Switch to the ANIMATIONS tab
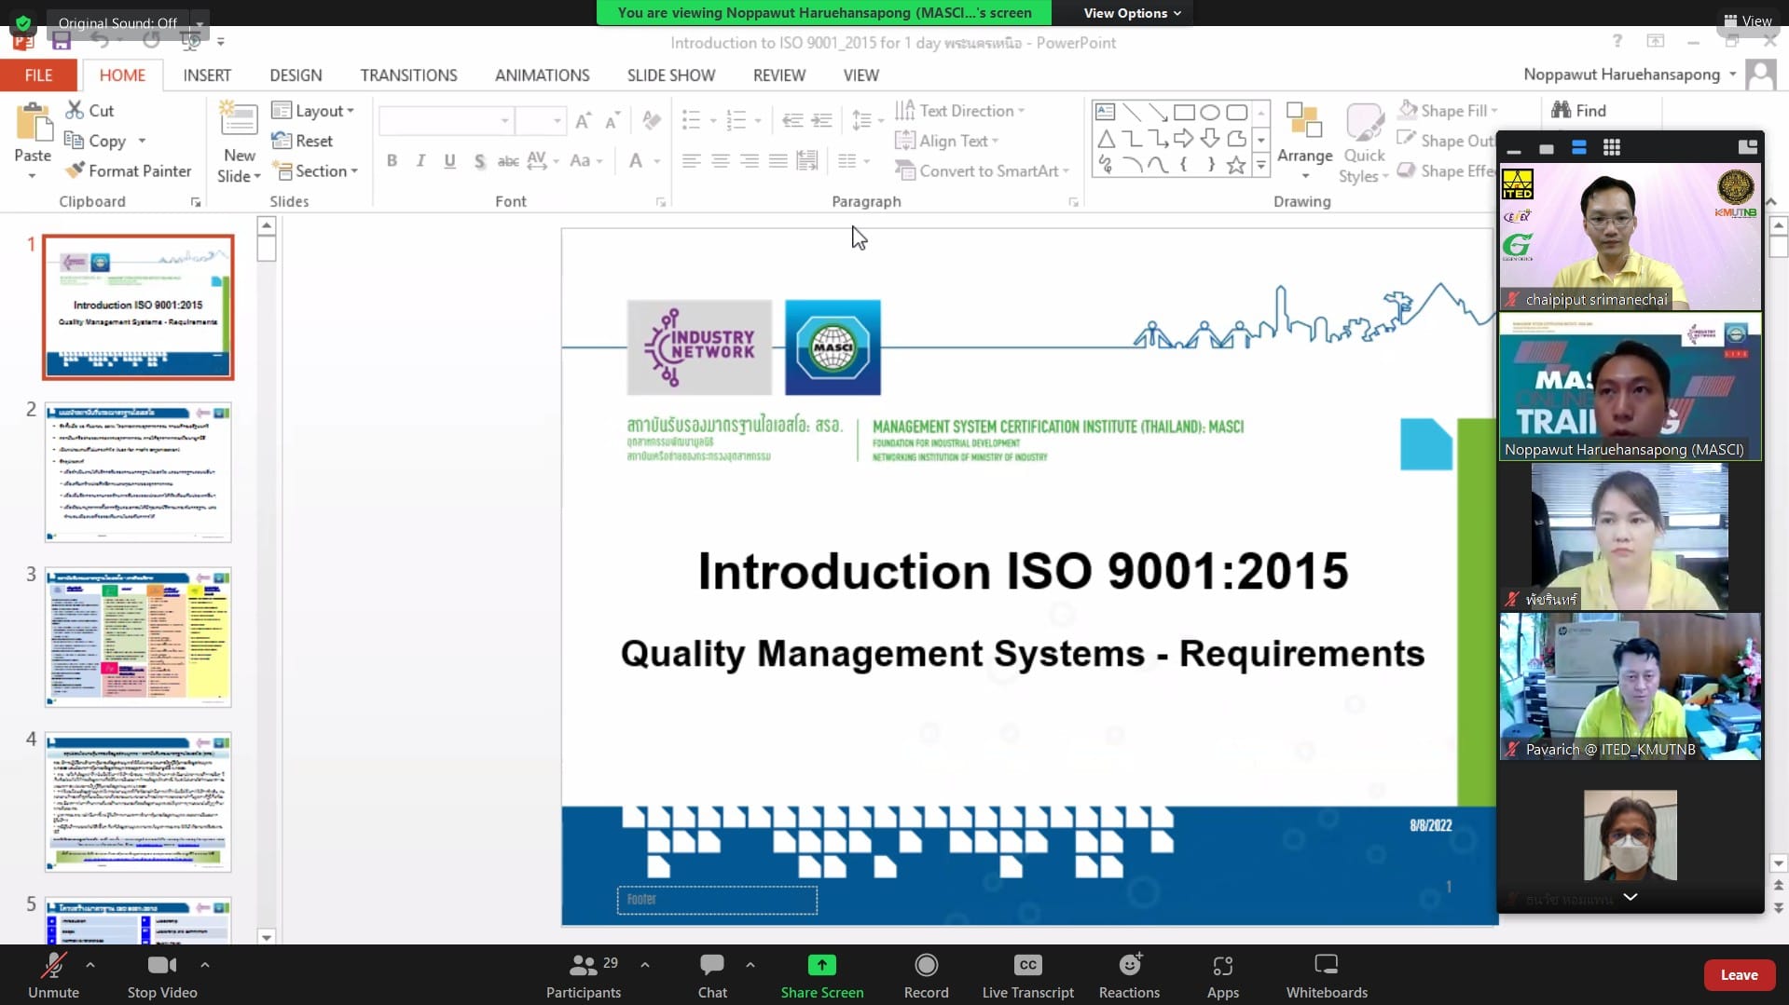This screenshot has width=1789, height=1005. click(x=542, y=75)
